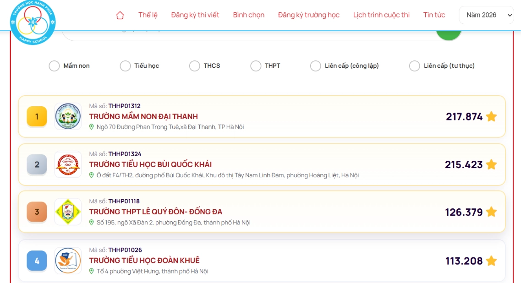521x283 pixels.
Task: Select the Liên cấp (tư thục) option
Action: coord(414,66)
